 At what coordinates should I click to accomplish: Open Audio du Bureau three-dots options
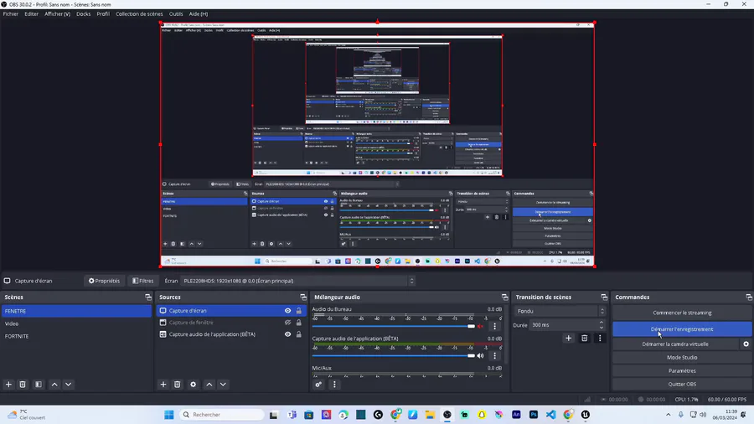(494, 327)
